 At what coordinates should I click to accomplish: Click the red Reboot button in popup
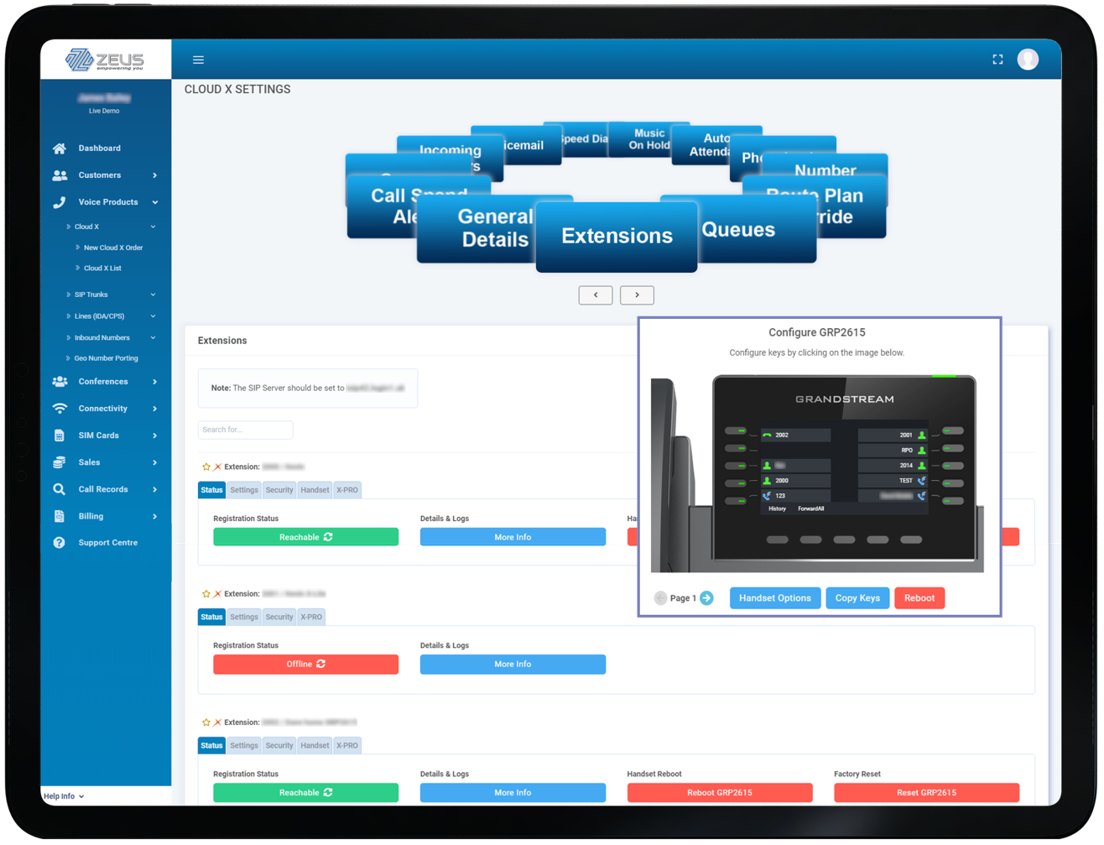[x=919, y=598]
